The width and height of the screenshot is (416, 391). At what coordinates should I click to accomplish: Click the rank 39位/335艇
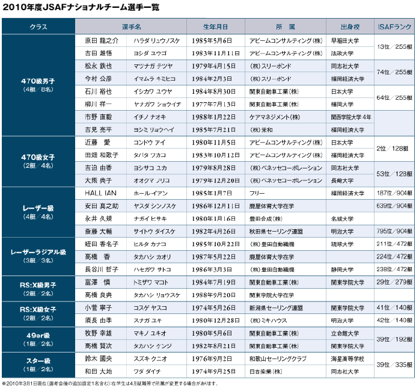[394, 365]
